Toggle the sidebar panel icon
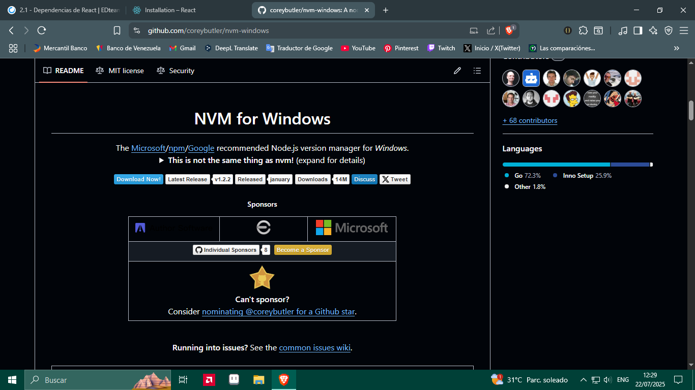The height and width of the screenshot is (390, 695). [x=638, y=30]
